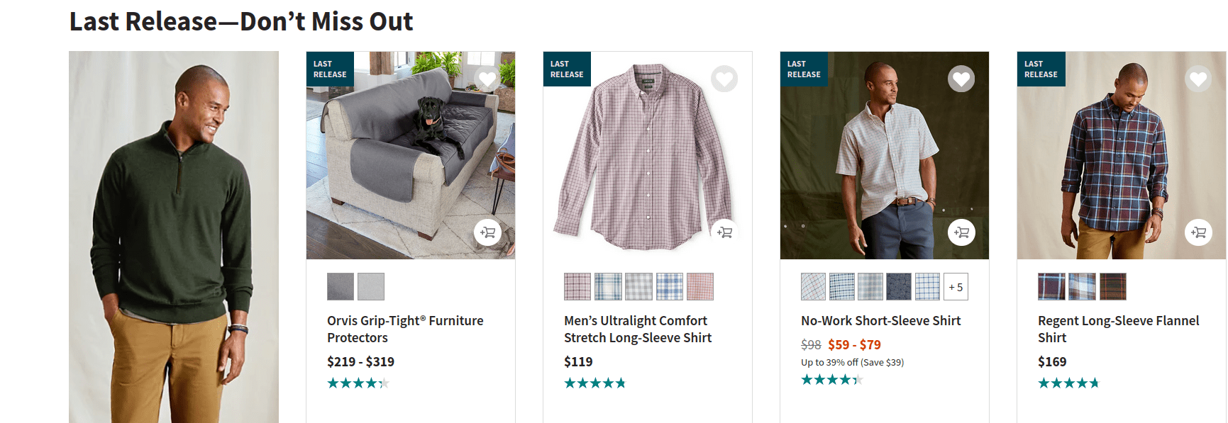Select light gray Furniture Protector swatch
1228x423 pixels.
tap(371, 287)
